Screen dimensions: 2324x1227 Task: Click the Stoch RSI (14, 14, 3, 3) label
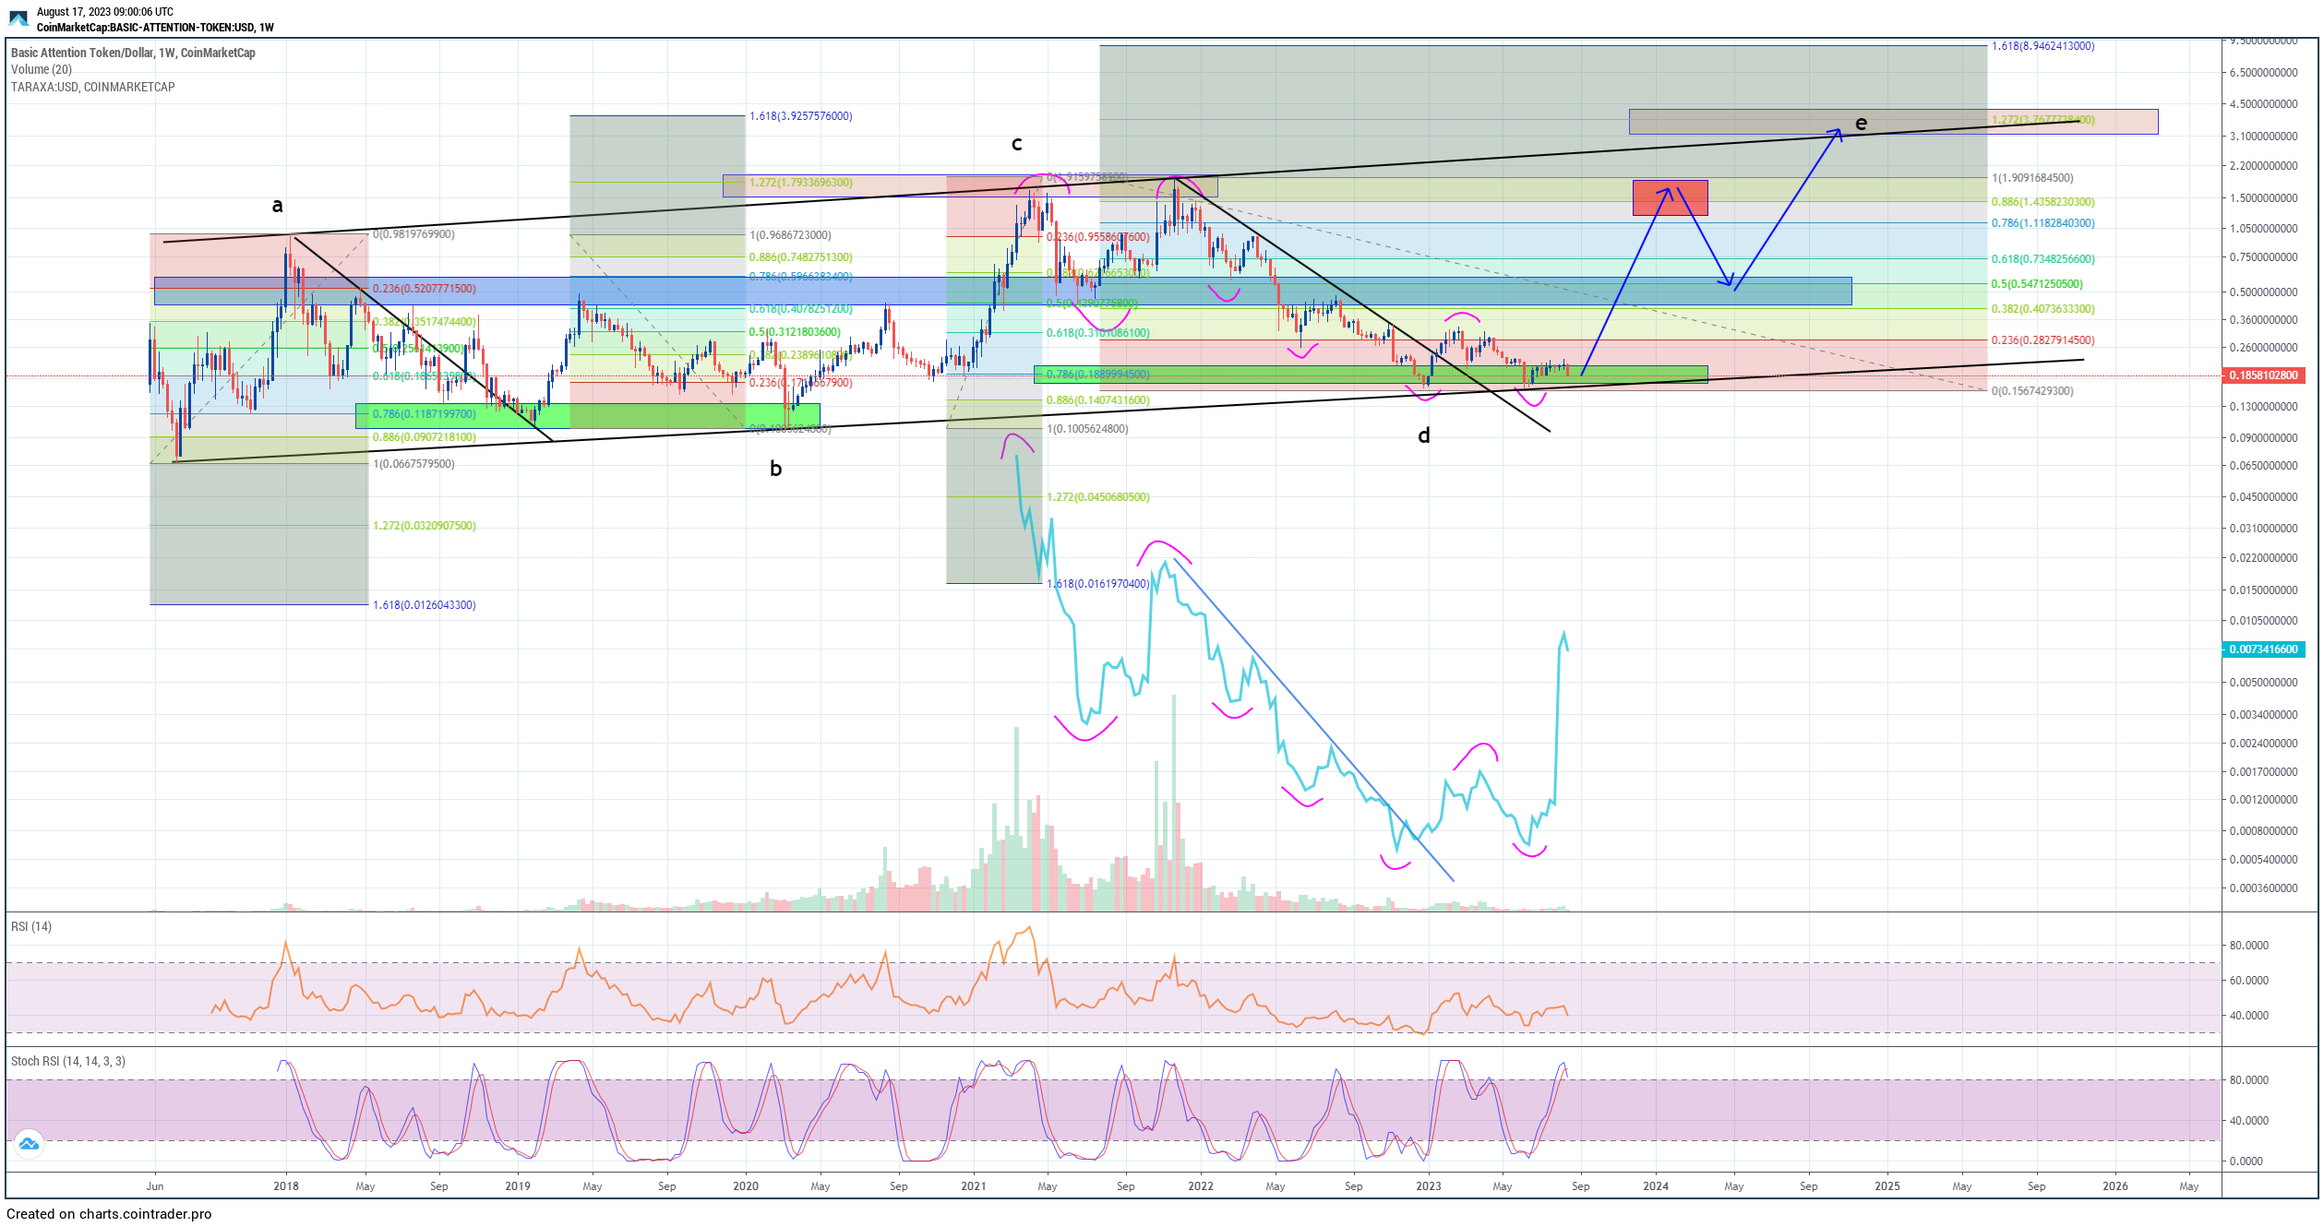pyautogui.click(x=68, y=1061)
